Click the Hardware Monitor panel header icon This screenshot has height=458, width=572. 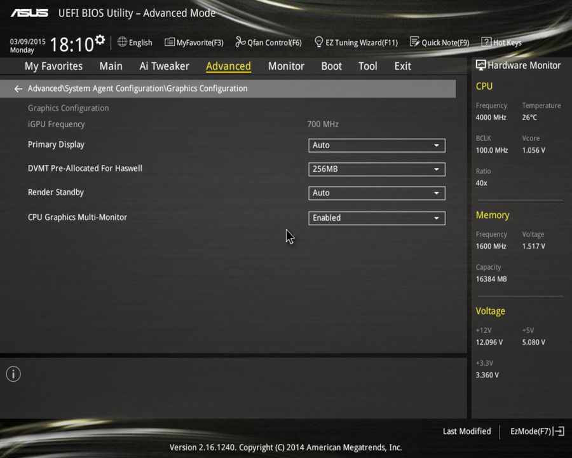point(480,65)
